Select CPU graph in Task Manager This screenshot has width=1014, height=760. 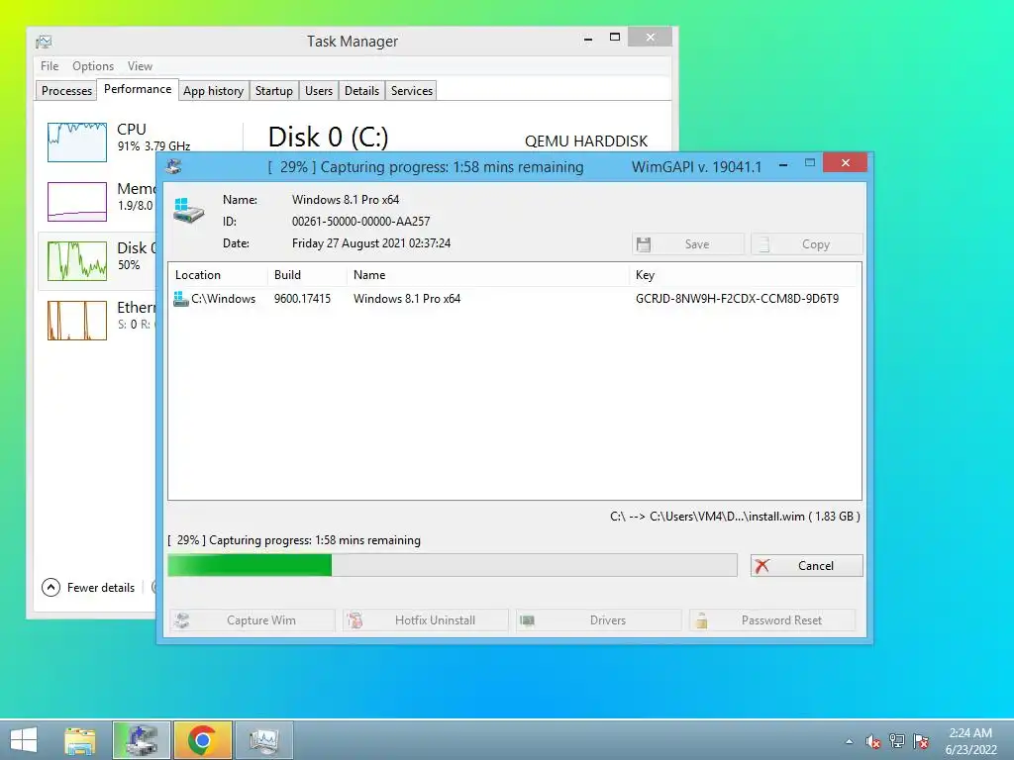tap(77, 142)
